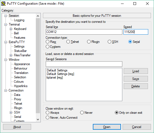The width and height of the screenshot is (154, 133).
Task: Open the Behaviour category
Action: coord(21,68)
